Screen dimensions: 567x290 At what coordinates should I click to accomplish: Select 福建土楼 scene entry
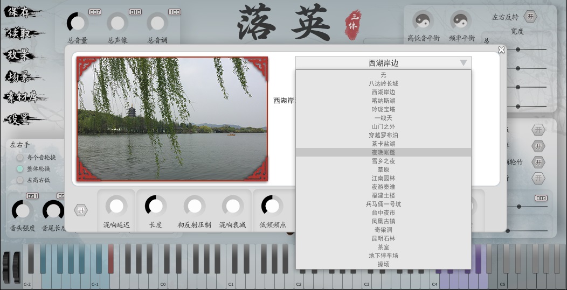(383, 195)
